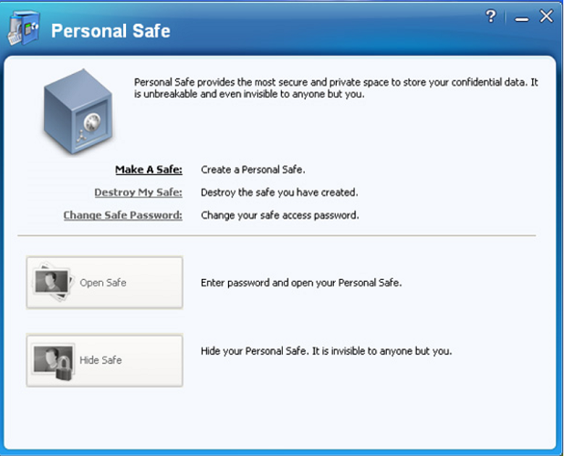This screenshot has height=456, width=564.
Task: Close the Personal Safe window
Action: (x=547, y=16)
